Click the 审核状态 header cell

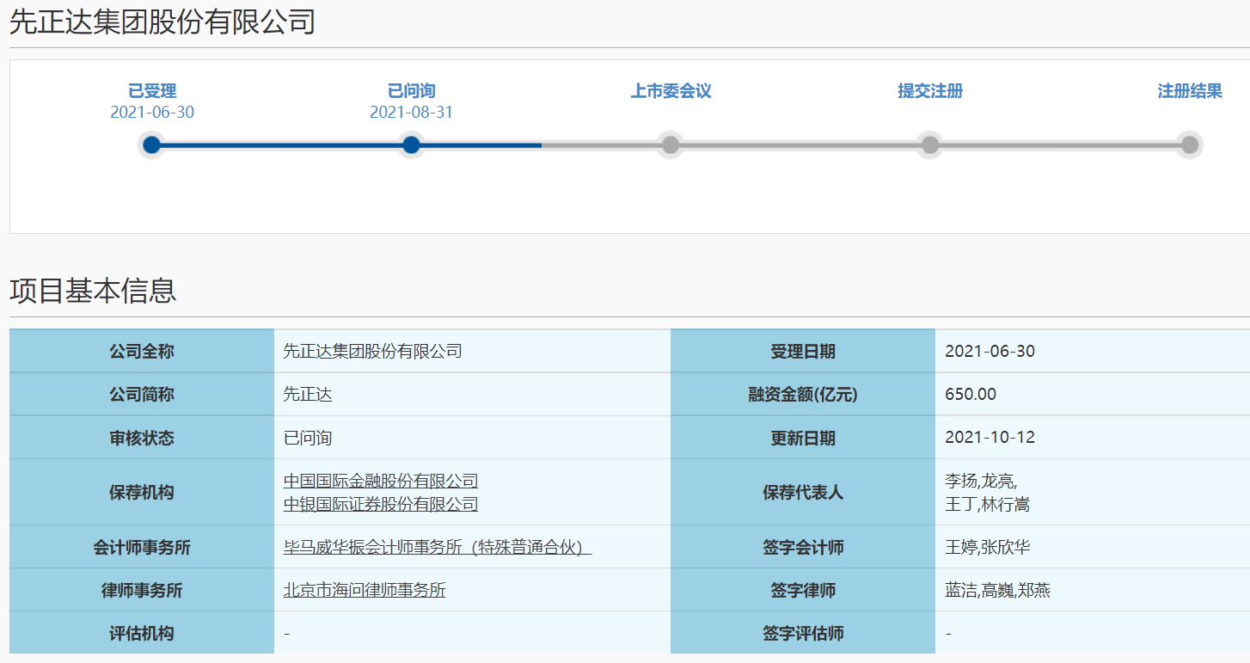[x=142, y=438]
